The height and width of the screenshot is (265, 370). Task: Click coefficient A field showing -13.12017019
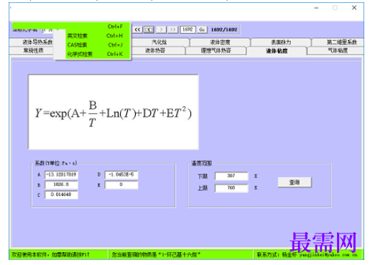pos(61,175)
